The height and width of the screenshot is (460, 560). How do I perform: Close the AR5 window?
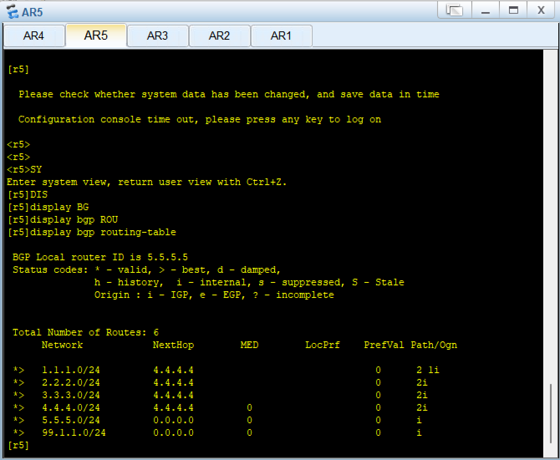click(x=541, y=10)
